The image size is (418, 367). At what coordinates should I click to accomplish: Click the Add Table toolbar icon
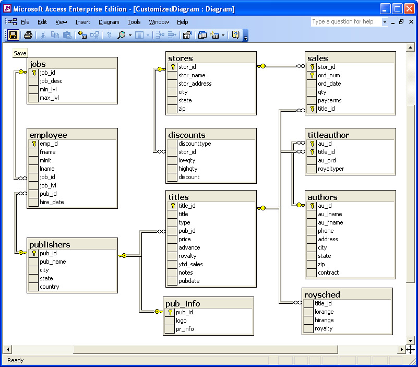click(x=82, y=35)
